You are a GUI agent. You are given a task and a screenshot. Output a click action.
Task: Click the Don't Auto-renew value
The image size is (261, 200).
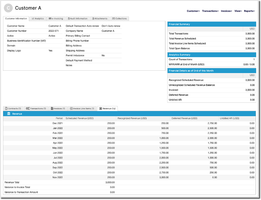(111, 26)
